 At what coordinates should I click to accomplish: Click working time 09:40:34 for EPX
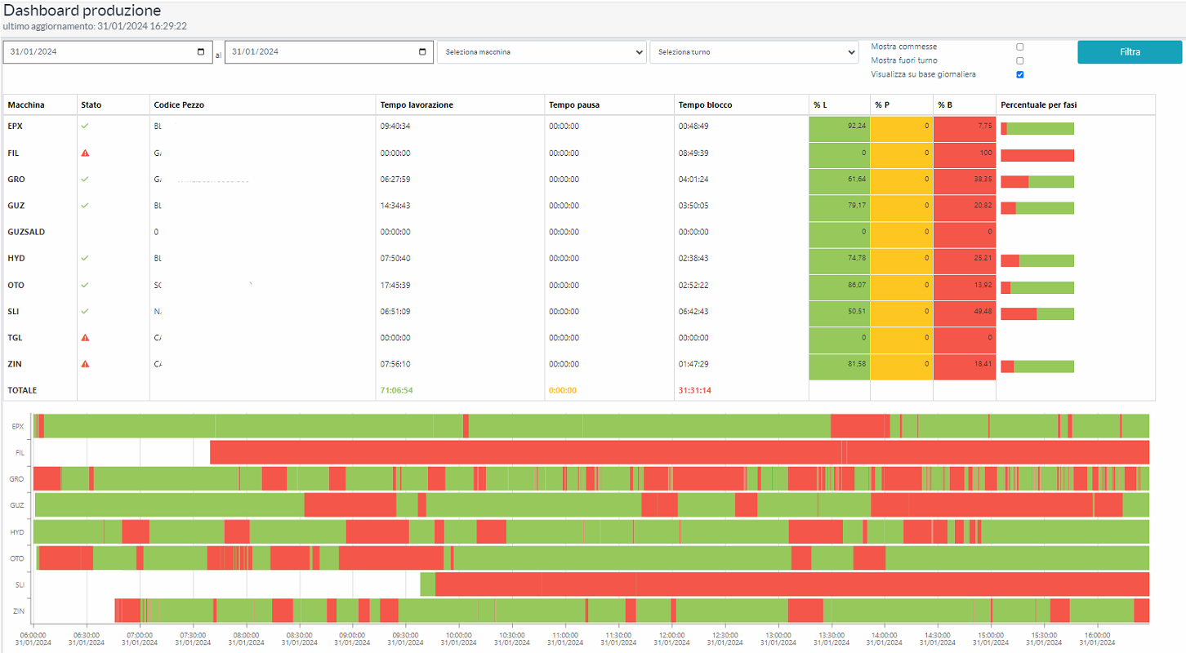point(395,127)
